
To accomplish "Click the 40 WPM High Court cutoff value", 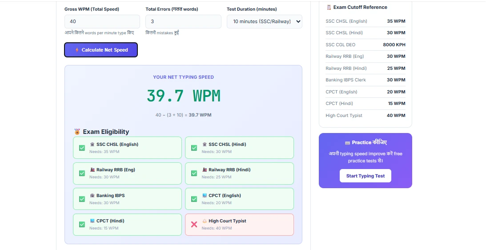I will (396, 115).
